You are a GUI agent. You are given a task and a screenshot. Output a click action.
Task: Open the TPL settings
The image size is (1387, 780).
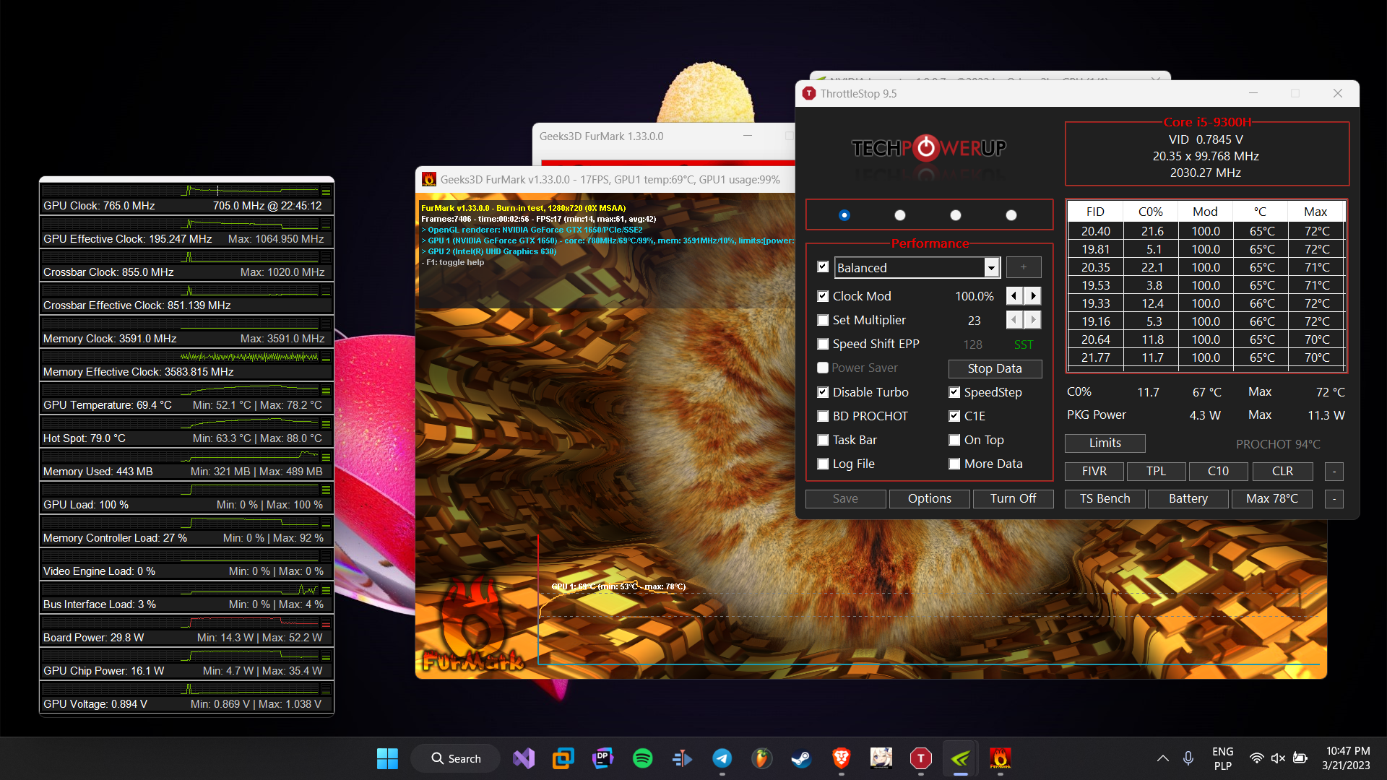1156,471
